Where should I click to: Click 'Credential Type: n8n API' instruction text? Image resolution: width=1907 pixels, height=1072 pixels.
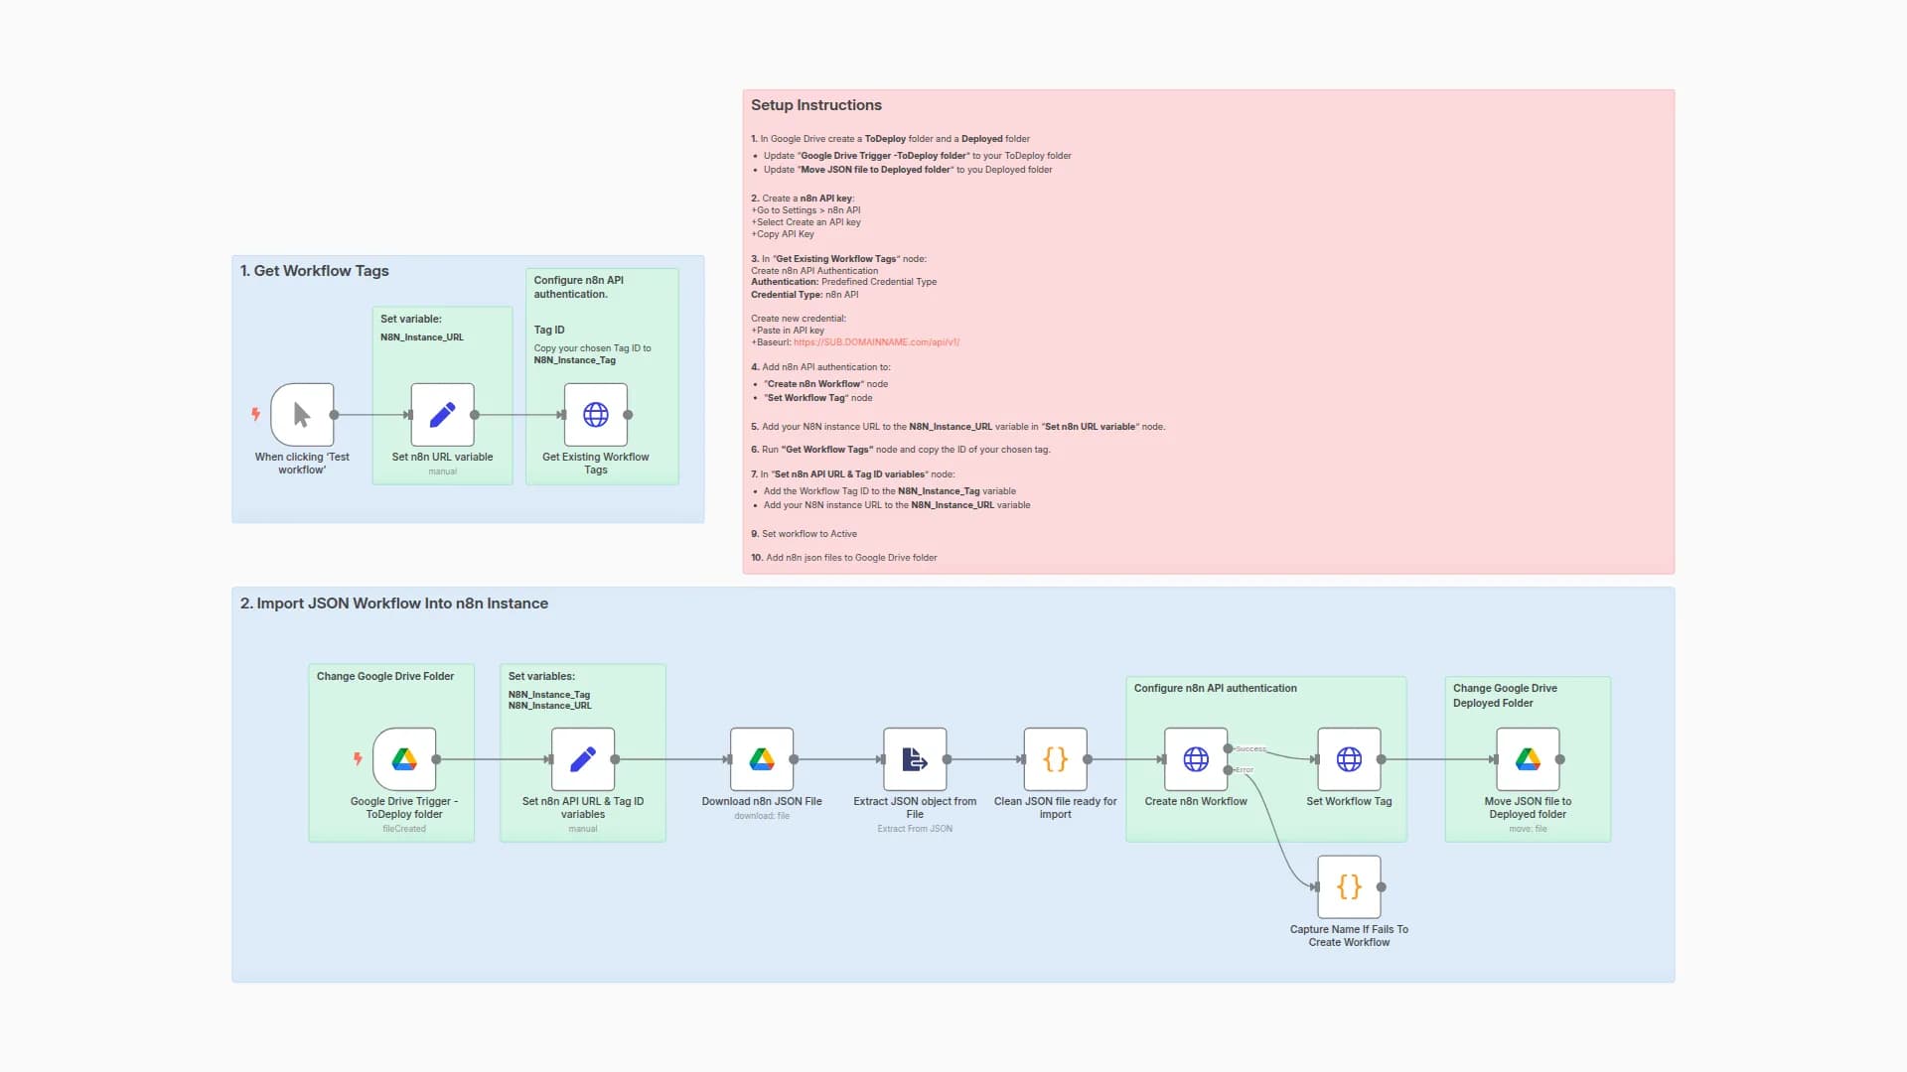click(x=805, y=295)
